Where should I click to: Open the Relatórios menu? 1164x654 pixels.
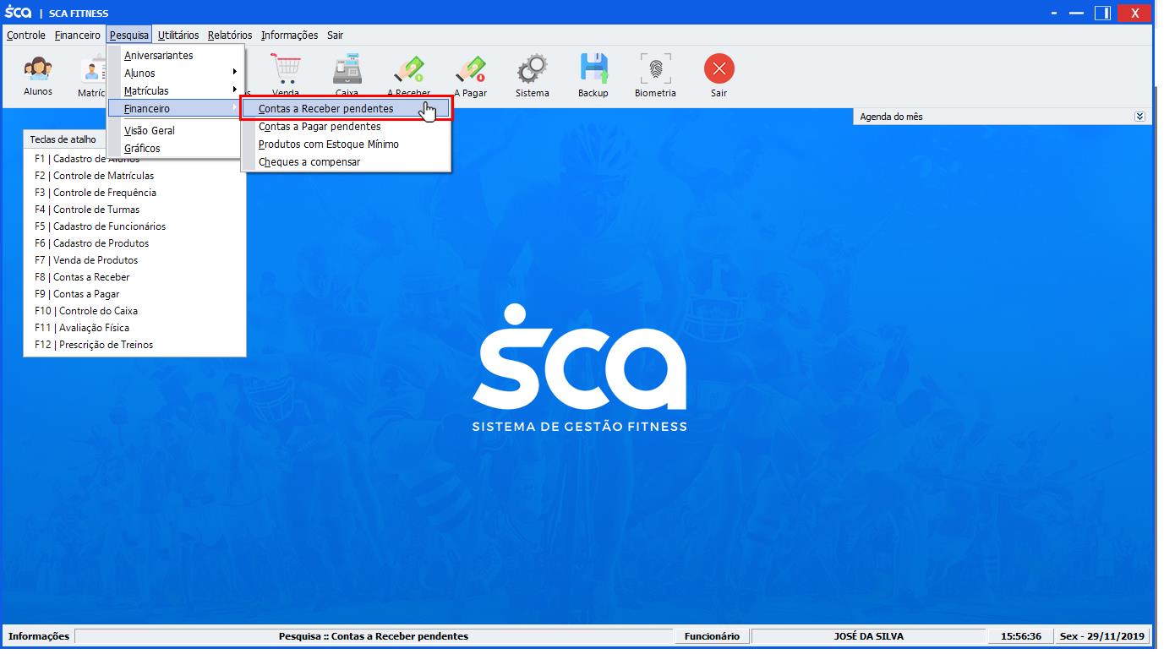230,35
